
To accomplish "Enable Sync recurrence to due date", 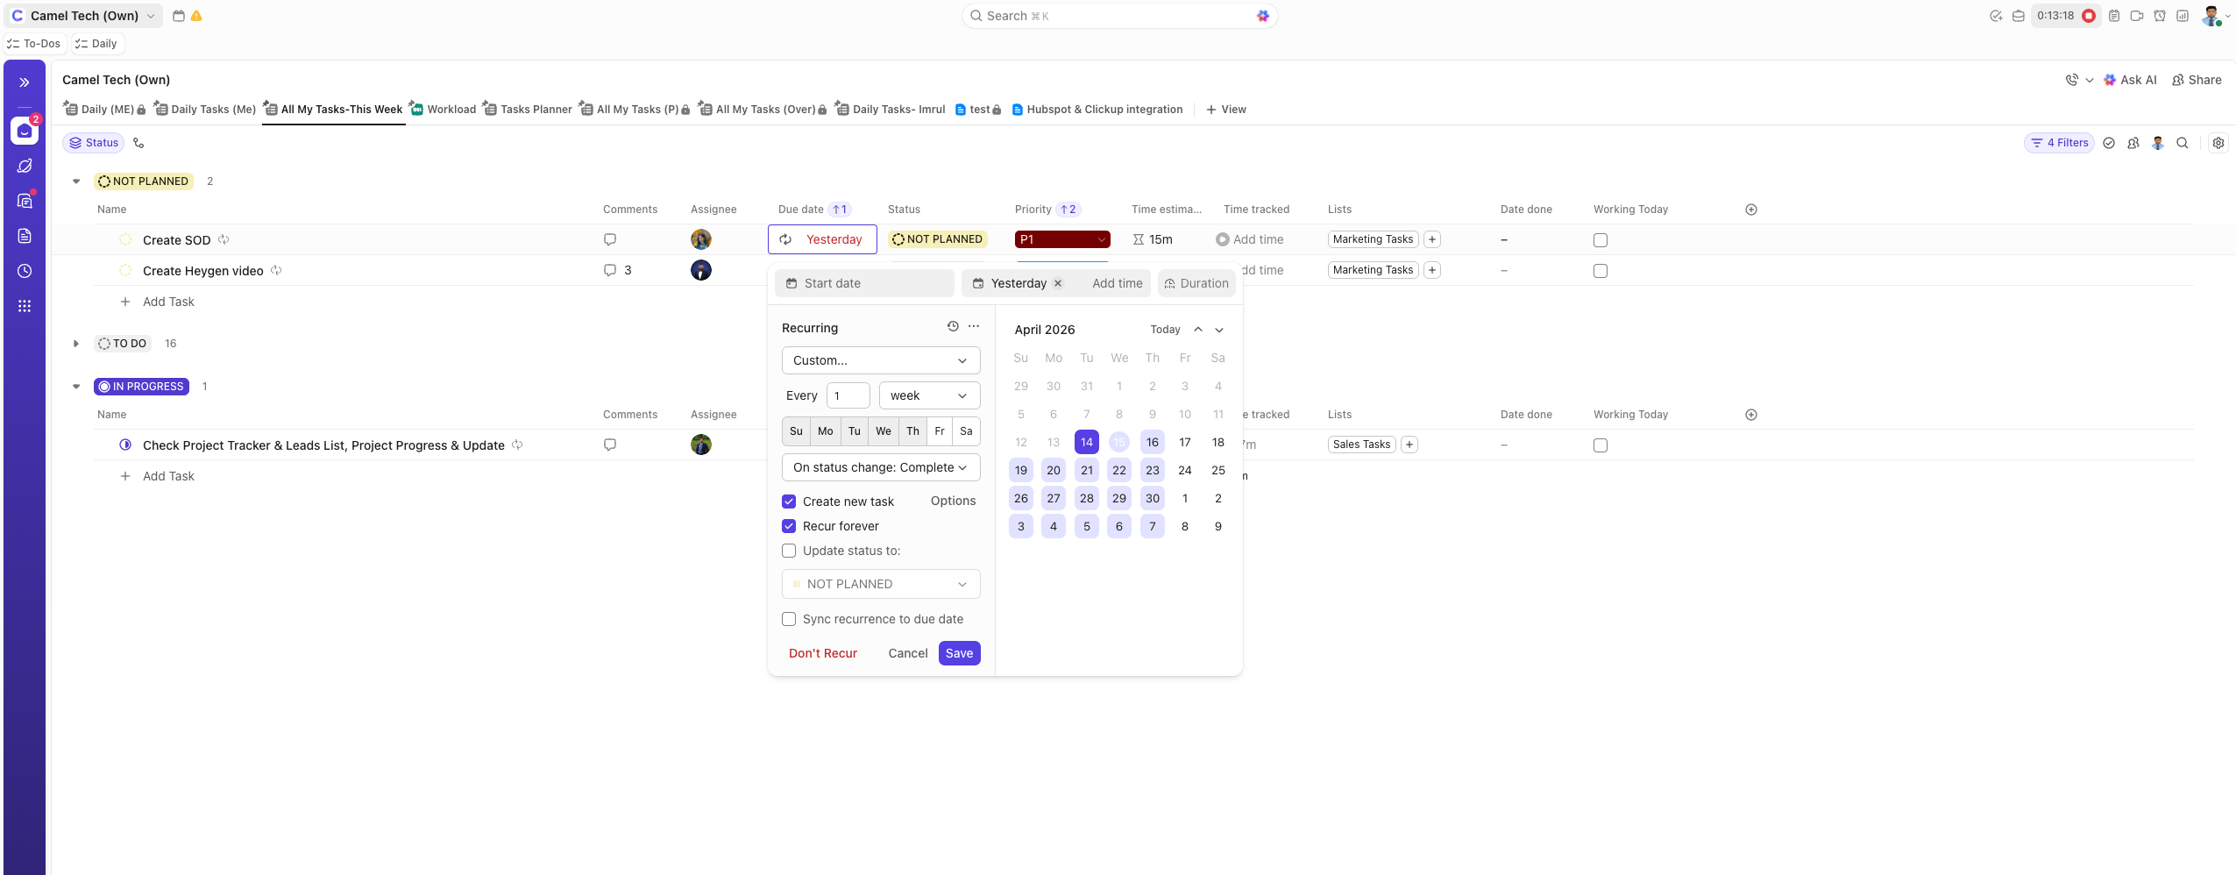I will click(789, 619).
